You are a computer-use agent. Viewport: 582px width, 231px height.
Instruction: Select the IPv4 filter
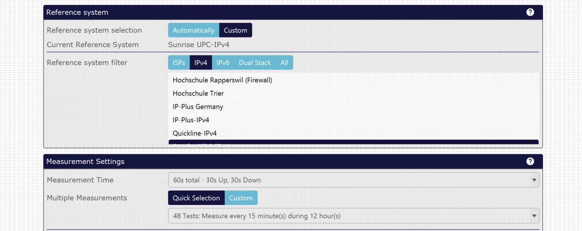pyautogui.click(x=201, y=63)
